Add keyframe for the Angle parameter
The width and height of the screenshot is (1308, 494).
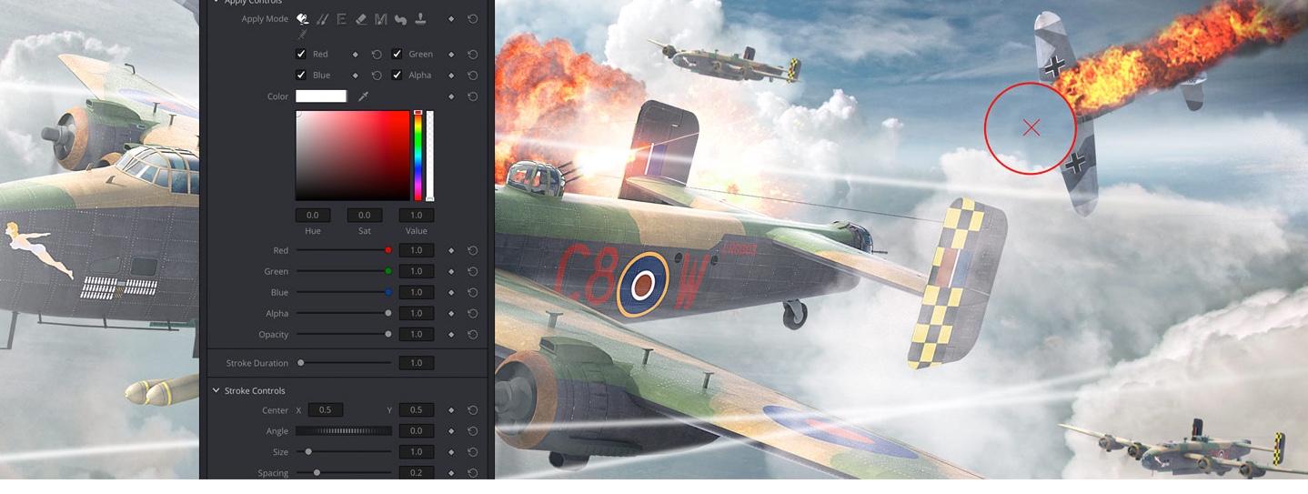coord(451,431)
